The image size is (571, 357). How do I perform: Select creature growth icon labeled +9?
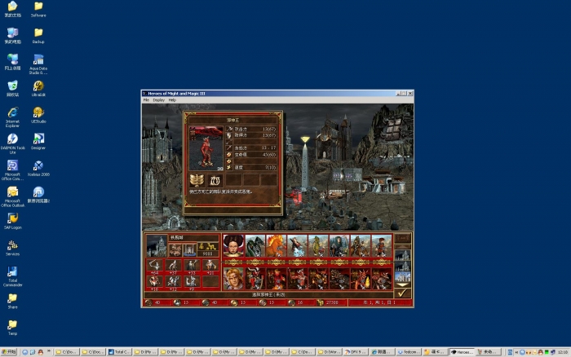coord(192,283)
